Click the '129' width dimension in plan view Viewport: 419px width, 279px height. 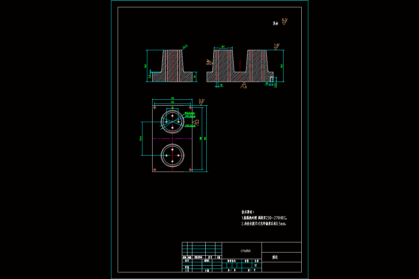[x=172, y=98]
